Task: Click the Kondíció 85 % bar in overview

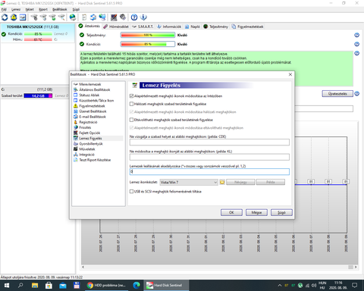Action: point(148,44)
